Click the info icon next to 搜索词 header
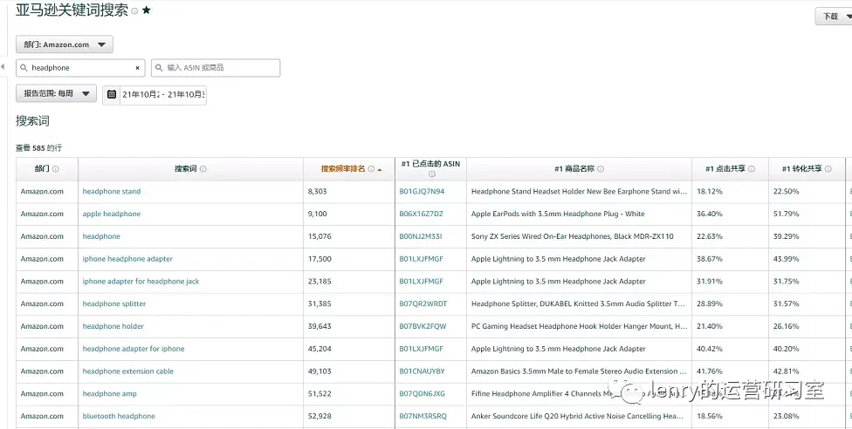 203,169
